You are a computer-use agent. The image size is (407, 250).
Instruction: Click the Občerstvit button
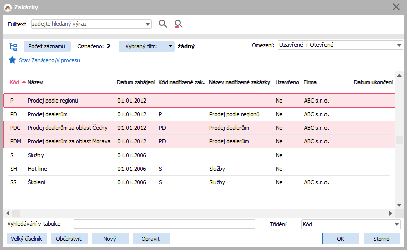[69, 239]
